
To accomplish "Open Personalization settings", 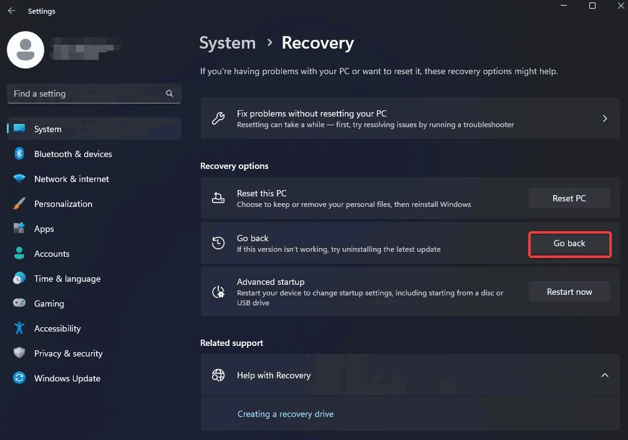I will click(94, 203).
